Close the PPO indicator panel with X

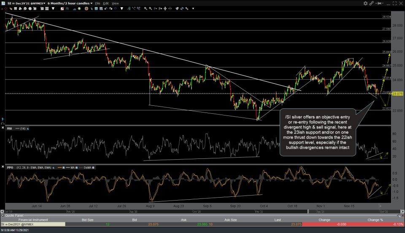click(3, 167)
